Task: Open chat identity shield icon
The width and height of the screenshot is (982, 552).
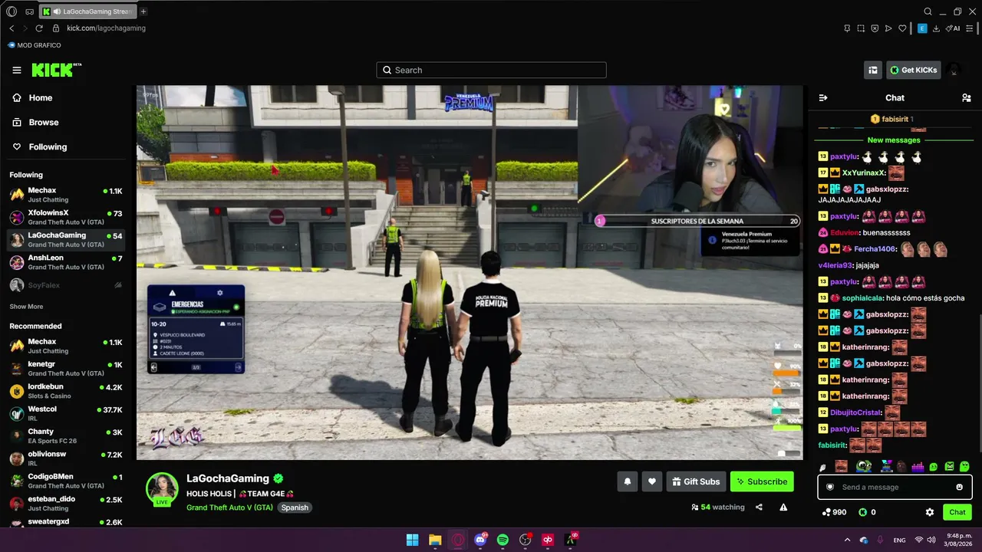Action: [829, 487]
